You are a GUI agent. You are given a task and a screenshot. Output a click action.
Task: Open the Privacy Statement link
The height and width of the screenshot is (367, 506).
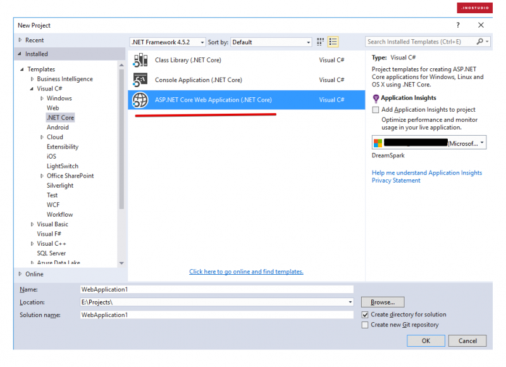tap(396, 181)
